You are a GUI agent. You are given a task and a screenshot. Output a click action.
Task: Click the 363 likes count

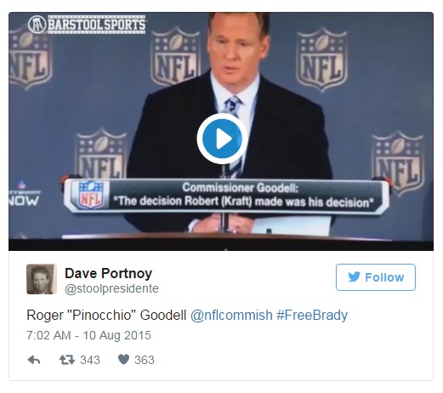tap(145, 360)
